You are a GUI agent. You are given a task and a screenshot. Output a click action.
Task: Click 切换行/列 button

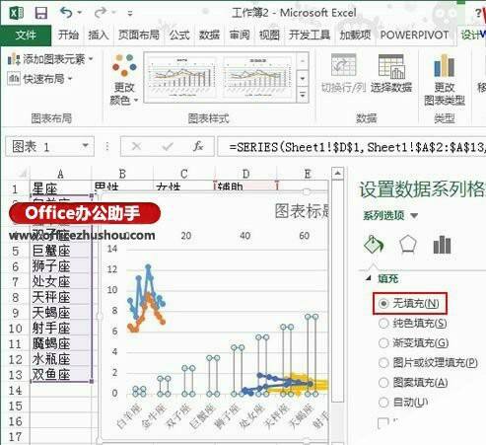point(343,74)
